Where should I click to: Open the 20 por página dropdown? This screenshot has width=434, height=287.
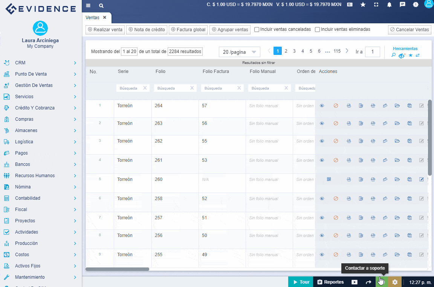[239, 52]
